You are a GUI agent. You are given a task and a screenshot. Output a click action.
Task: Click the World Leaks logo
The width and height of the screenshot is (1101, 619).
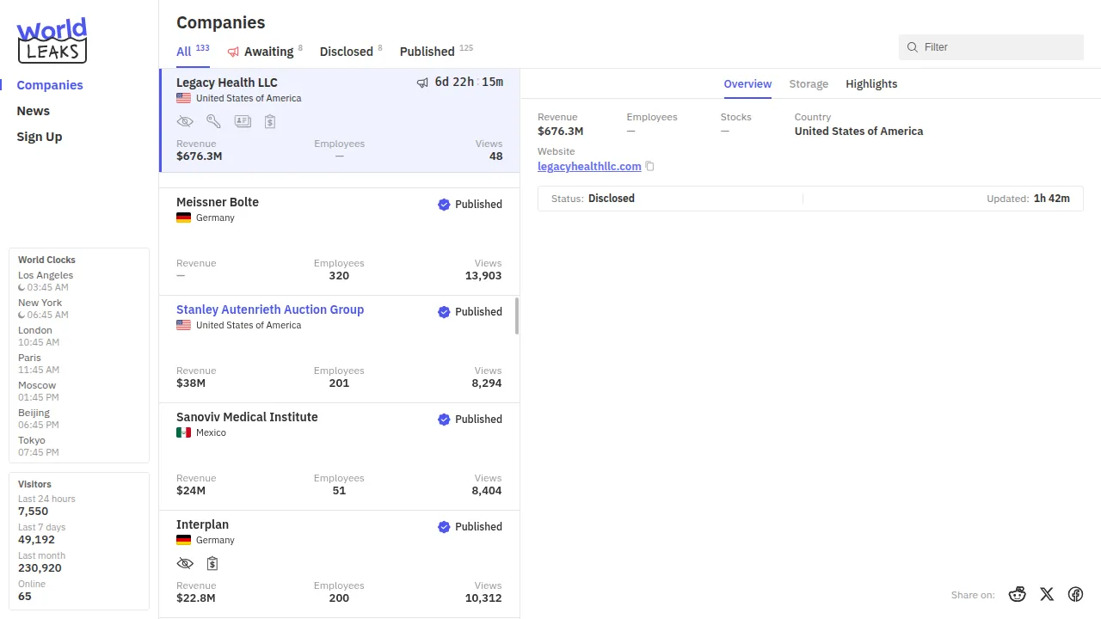[52, 40]
